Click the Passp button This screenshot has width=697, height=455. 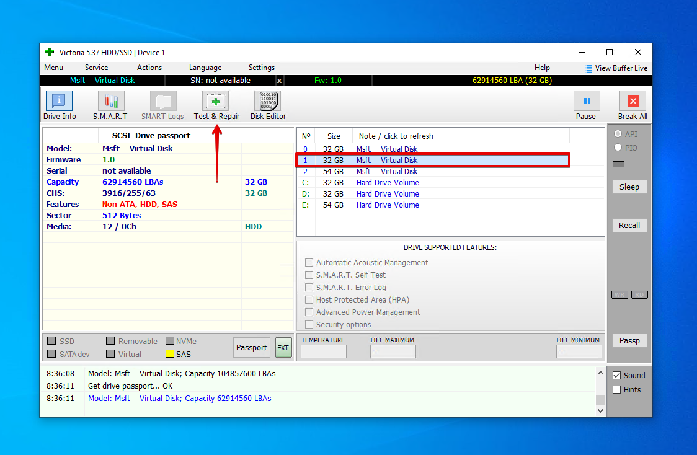[x=629, y=341]
